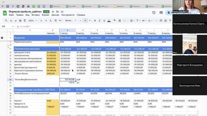Click the insert comment icon
The width and height of the screenshot is (207, 116).
click(161, 21)
